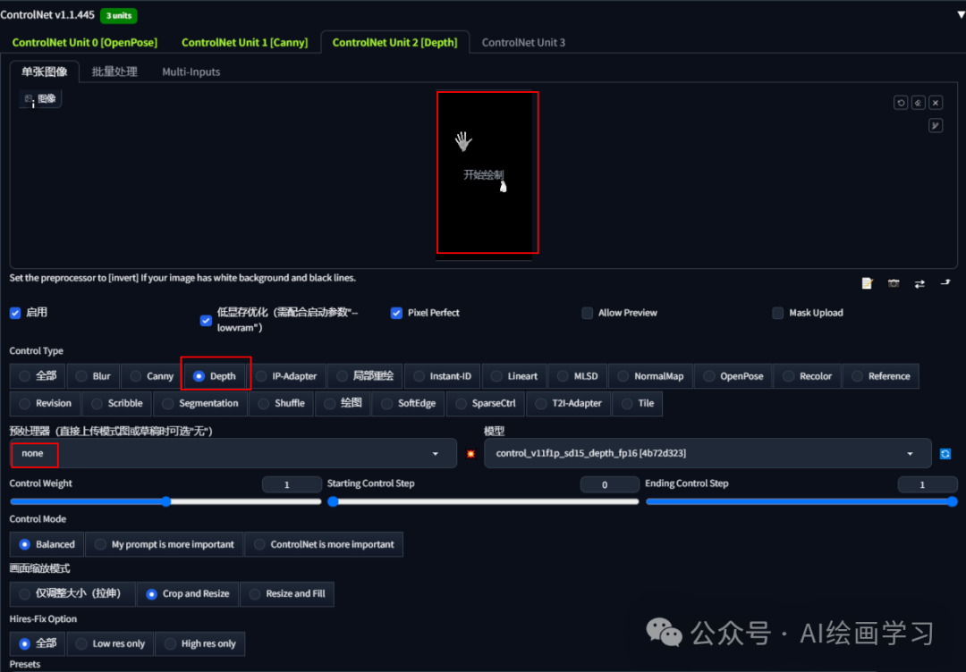Viewport: 966px width, 672px height.
Task: Select the Segmentation control type
Action: tap(199, 404)
